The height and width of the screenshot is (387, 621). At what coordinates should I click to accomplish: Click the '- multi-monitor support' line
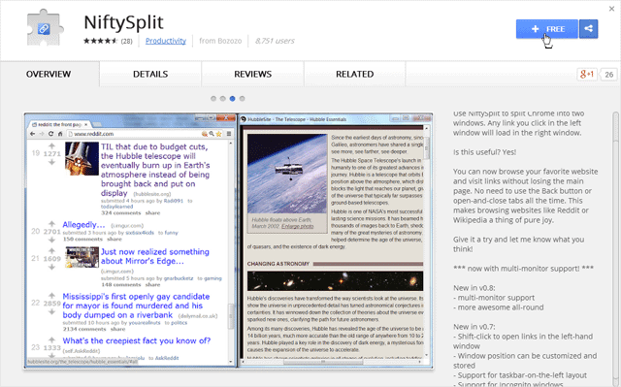coord(494,298)
